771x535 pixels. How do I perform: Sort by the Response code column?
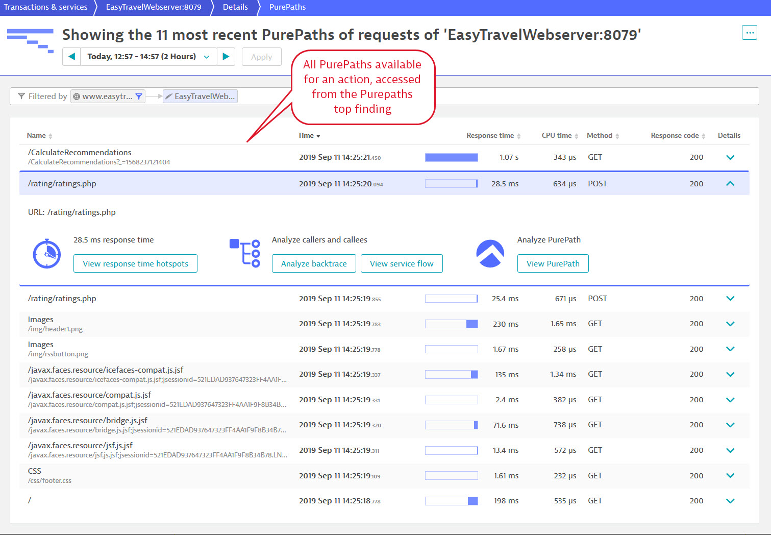tap(678, 135)
